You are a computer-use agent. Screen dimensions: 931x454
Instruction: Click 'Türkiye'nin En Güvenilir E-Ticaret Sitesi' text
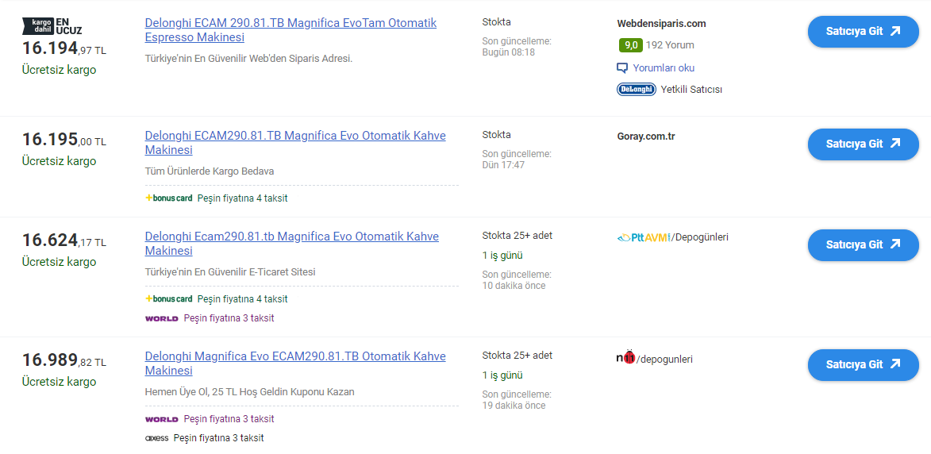pos(230,272)
